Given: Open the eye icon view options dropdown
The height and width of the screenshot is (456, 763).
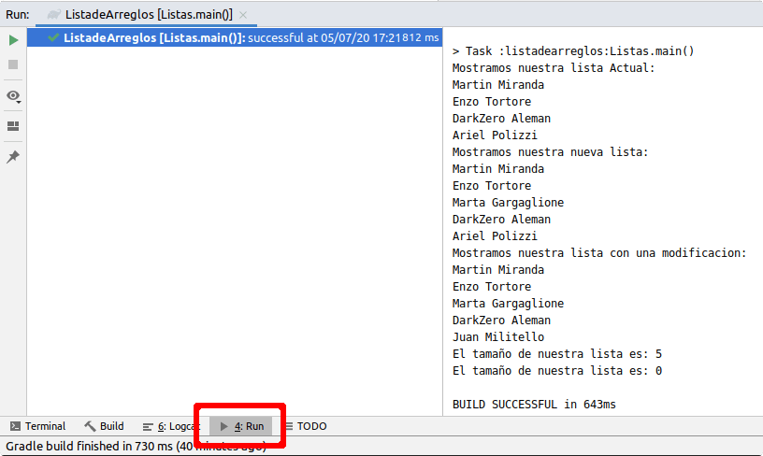Looking at the screenshot, I should pos(13,96).
